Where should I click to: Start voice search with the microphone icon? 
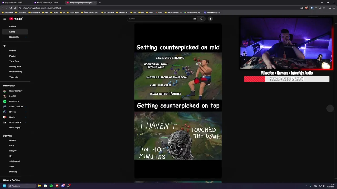coord(210,19)
